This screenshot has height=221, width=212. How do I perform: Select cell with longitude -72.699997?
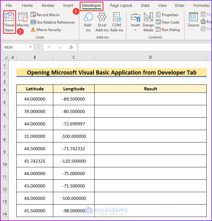click(x=74, y=124)
